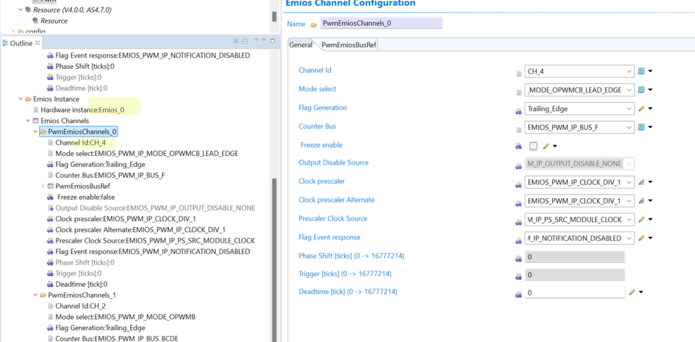Switch to the PwmEmiosBusRef tab
The width and height of the screenshot is (695, 342).
349,44
